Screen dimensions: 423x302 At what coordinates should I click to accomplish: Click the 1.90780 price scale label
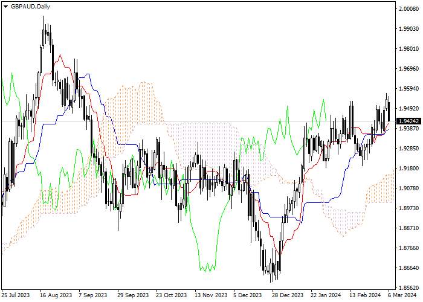coord(409,188)
